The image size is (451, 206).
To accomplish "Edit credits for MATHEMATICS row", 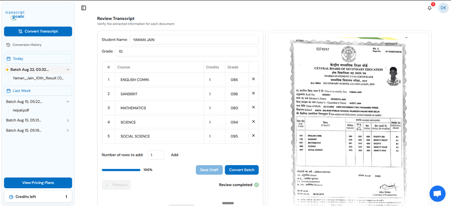I will (x=215, y=108).
